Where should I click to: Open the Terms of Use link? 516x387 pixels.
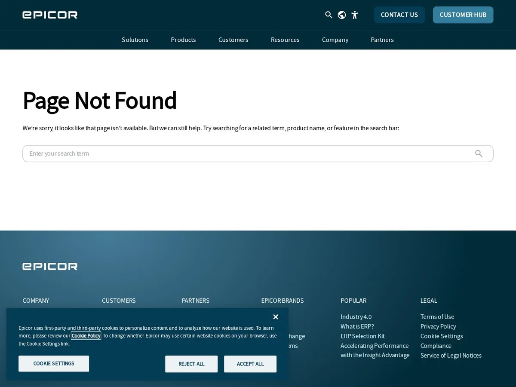click(x=437, y=317)
